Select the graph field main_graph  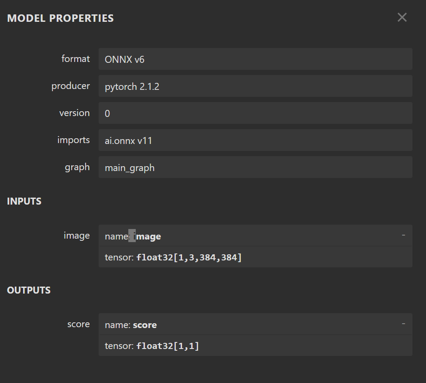tap(255, 167)
